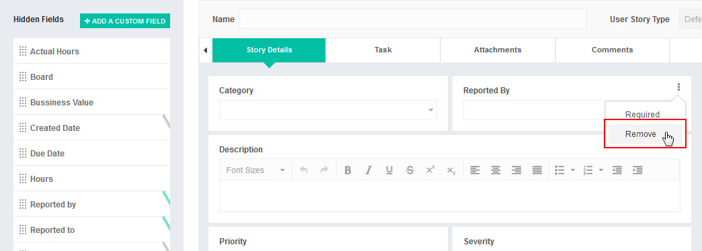
Task: Grab drag handle of Board field
Action: (23, 77)
